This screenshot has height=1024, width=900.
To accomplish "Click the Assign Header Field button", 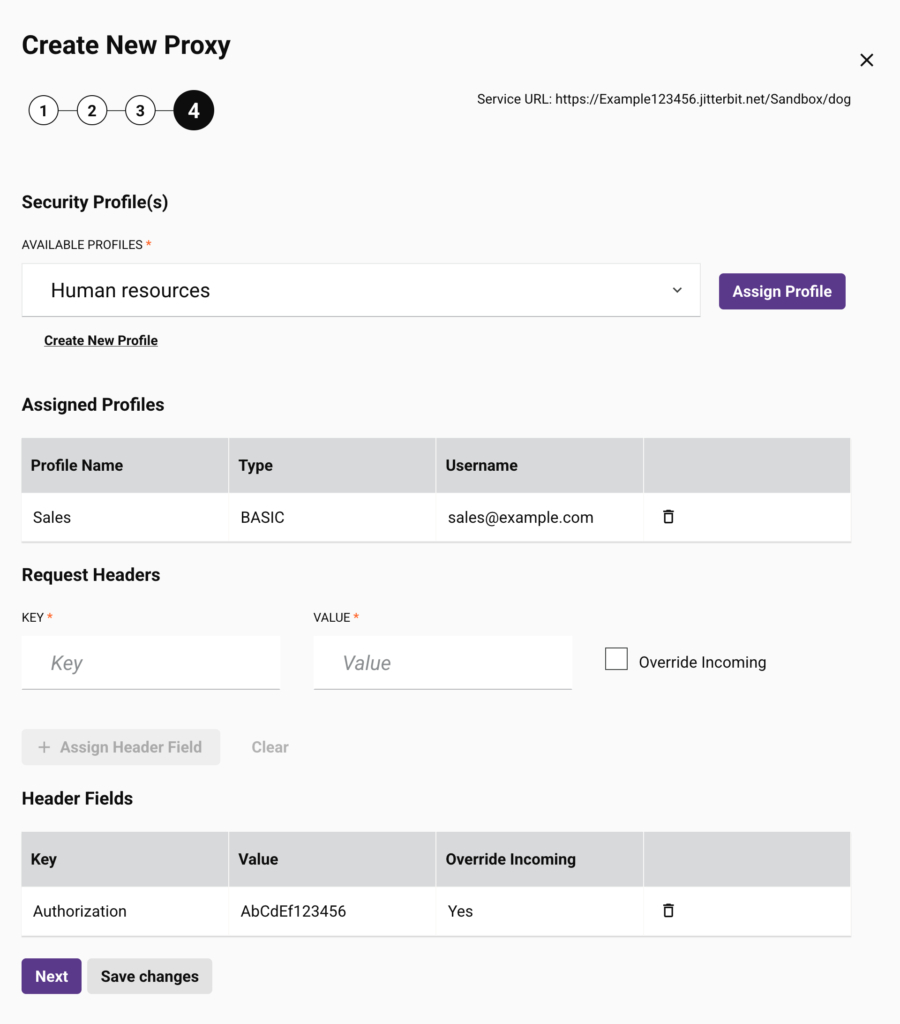I will tap(120, 747).
